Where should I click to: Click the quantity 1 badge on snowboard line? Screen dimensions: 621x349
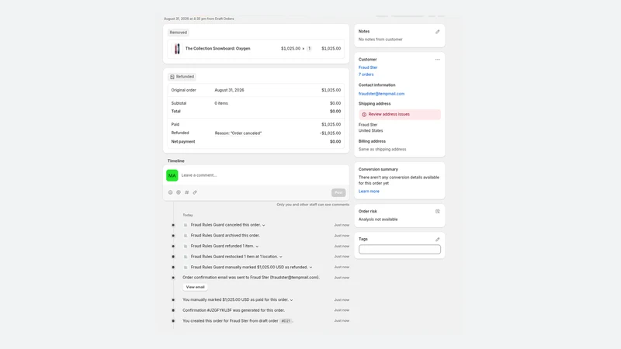pyautogui.click(x=309, y=49)
